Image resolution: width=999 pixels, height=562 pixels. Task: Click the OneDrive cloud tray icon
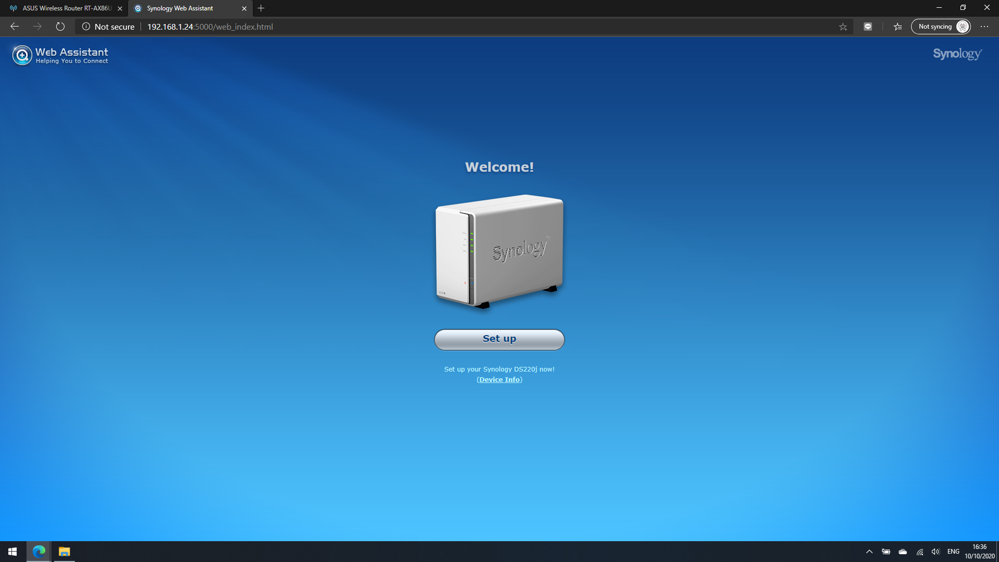903,552
